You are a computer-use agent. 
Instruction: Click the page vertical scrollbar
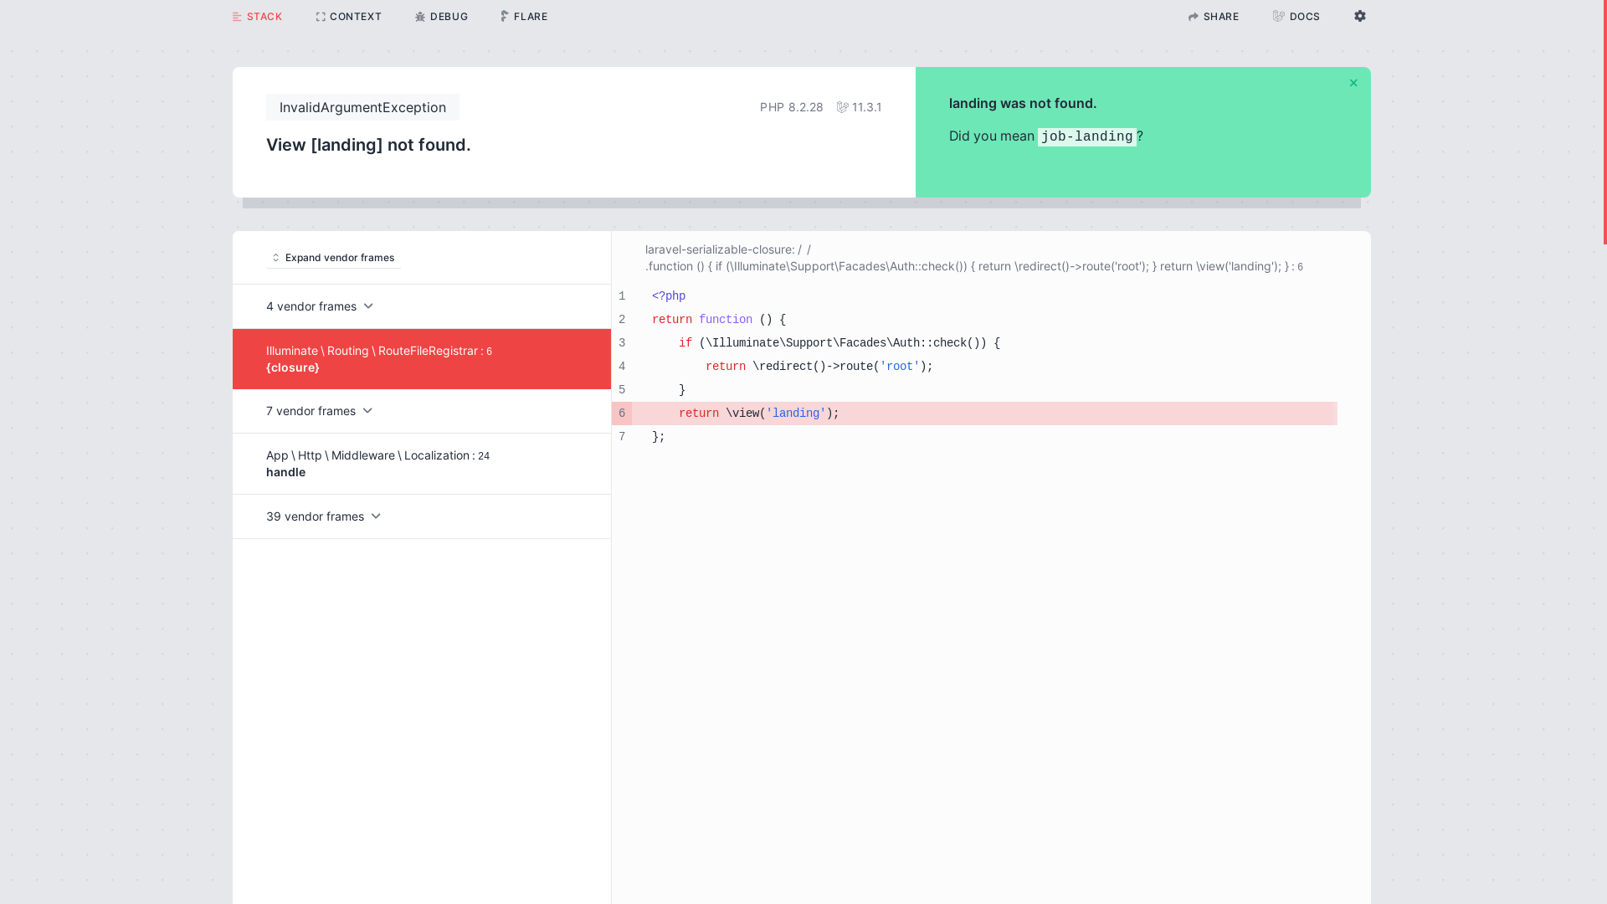(1604, 122)
